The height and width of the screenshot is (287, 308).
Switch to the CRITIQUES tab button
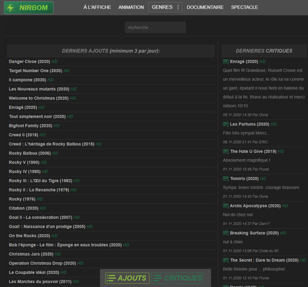point(178,278)
